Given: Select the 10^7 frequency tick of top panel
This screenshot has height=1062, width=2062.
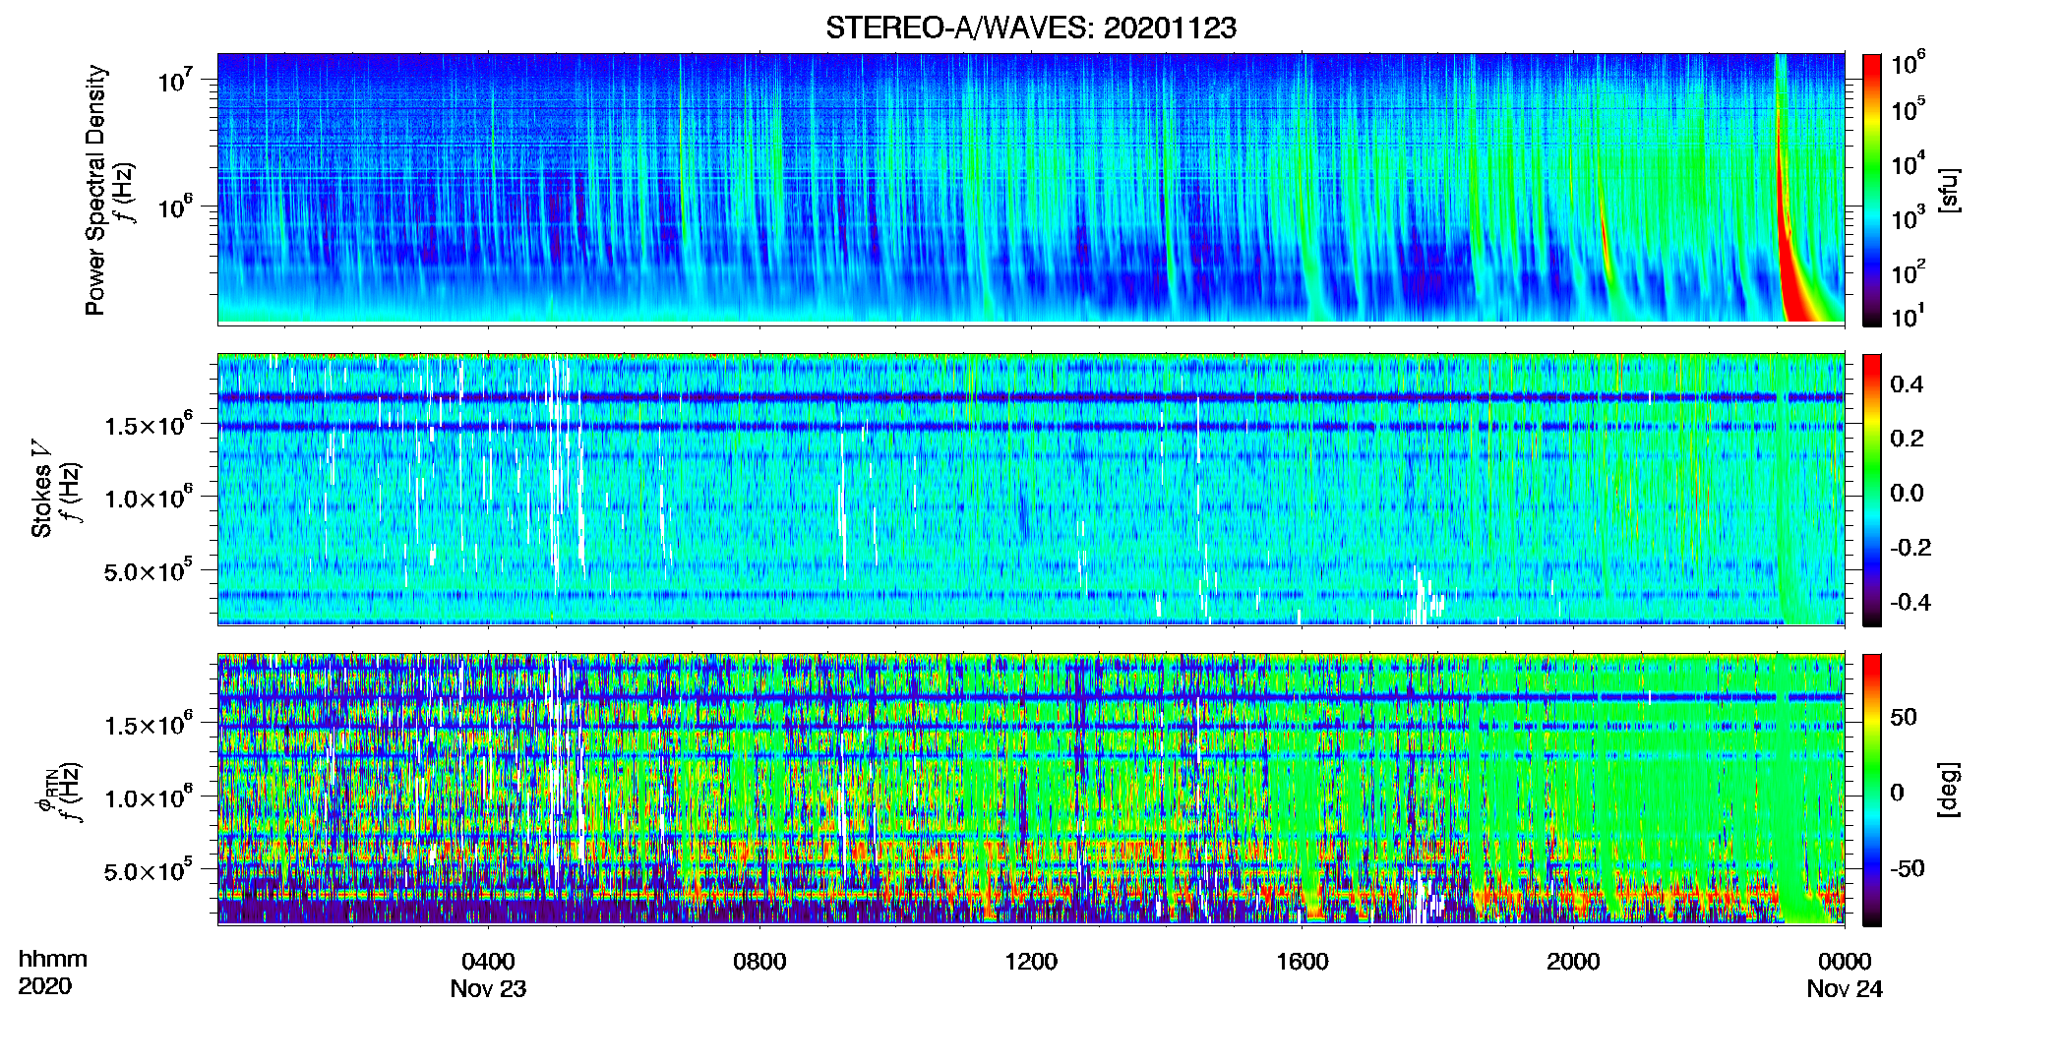Looking at the screenshot, I should 174,79.
